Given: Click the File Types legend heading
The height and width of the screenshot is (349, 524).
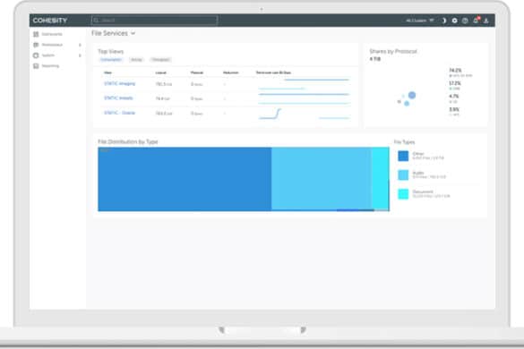Looking at the screenshot, I should [404, 142].
